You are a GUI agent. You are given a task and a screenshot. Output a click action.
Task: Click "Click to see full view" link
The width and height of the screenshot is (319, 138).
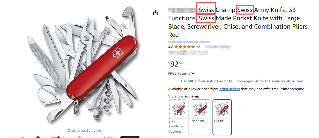pyautogui.click(x=84, y=130)
